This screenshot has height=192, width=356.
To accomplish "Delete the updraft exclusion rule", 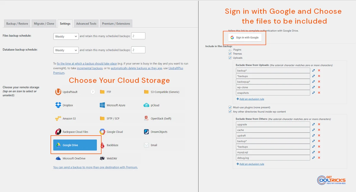I will pos(319,136).
